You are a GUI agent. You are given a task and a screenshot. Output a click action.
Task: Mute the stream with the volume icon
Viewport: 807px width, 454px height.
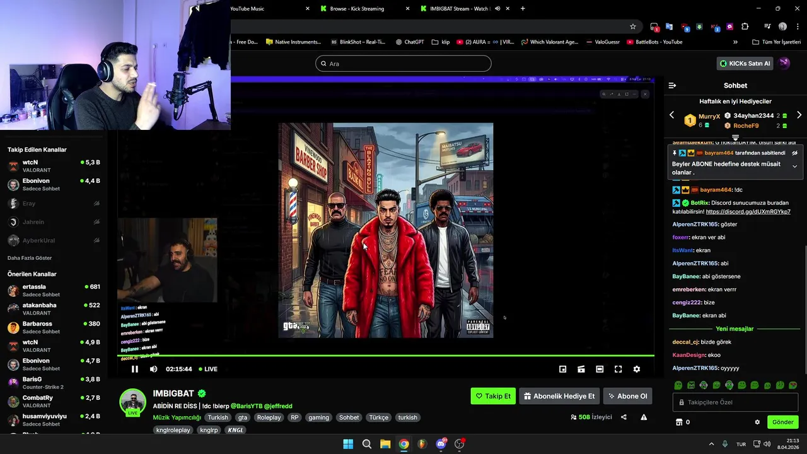tap(153, 369)
